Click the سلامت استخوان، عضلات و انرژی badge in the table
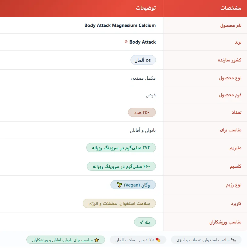 119,203
